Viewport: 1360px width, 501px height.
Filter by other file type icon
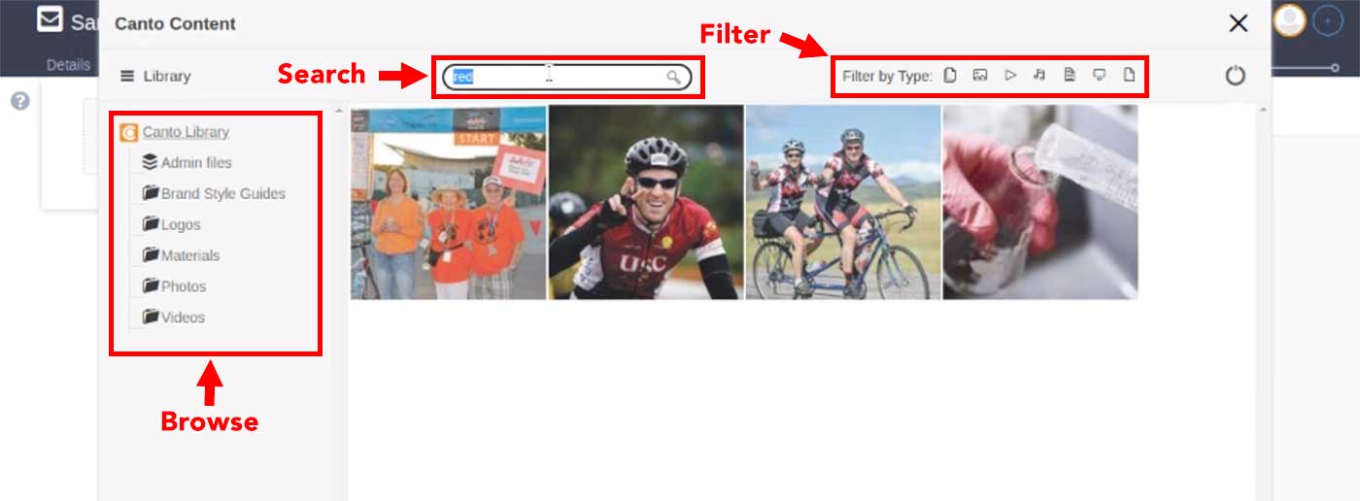tap(1129, 75)
